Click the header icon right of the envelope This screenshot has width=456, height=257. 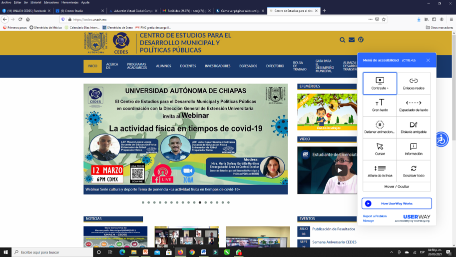point(361,39)
